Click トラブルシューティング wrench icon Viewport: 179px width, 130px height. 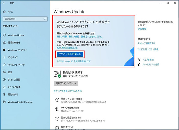[x=4, y=65]
